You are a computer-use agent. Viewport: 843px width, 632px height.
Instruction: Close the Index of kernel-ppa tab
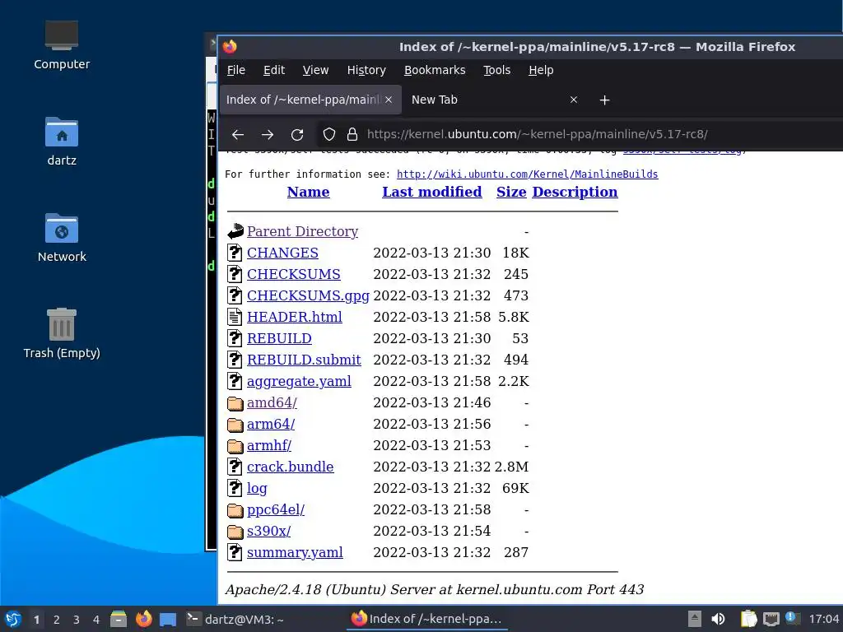tap(389, 100)
